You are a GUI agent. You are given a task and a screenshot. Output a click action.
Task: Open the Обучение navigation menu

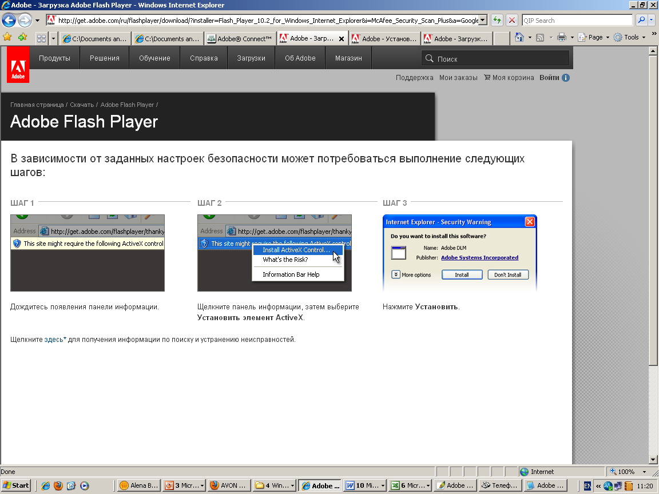coord(154,58)
